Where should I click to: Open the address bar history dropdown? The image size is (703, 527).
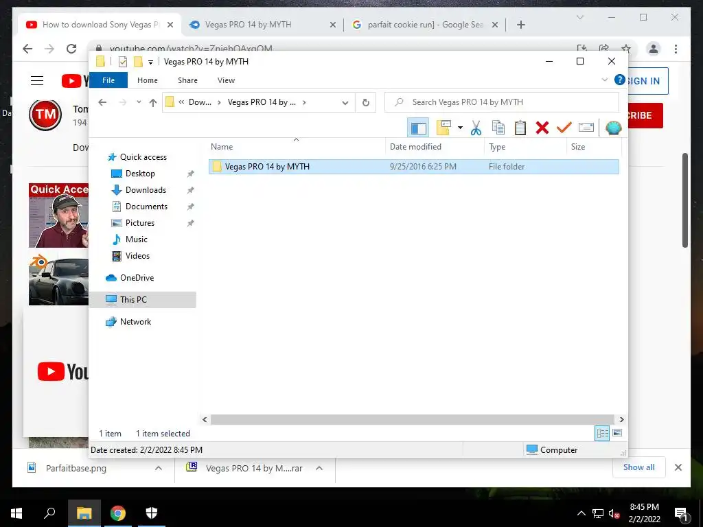click(x=345, y=103)
